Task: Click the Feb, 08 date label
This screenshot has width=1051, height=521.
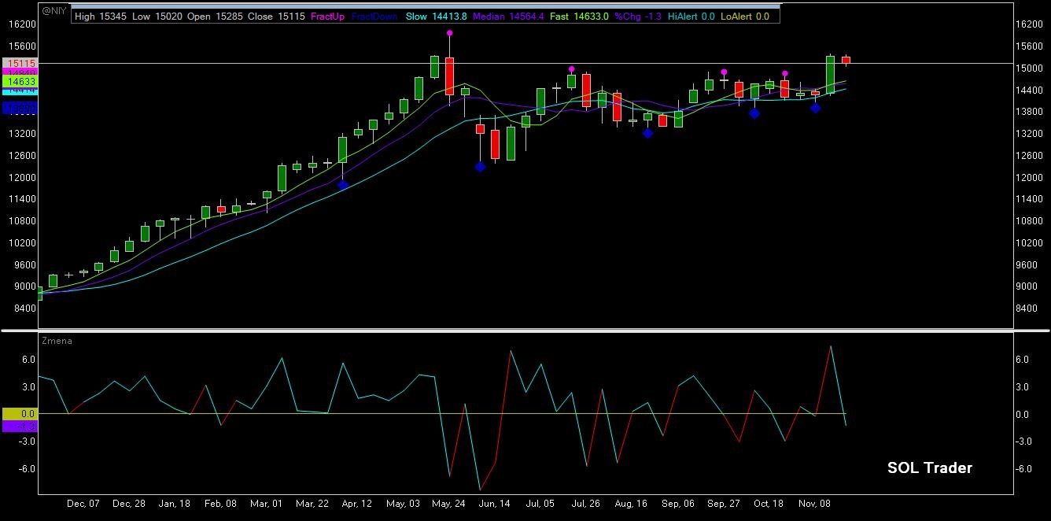Action: (220, 504)
